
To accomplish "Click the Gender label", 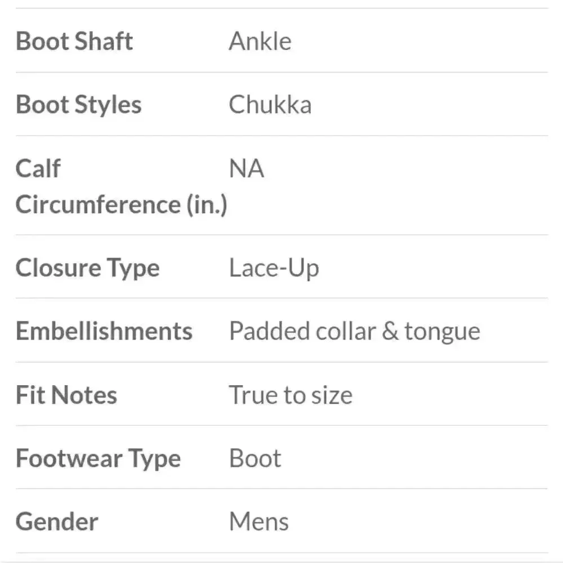I will (x=57, y=521).
